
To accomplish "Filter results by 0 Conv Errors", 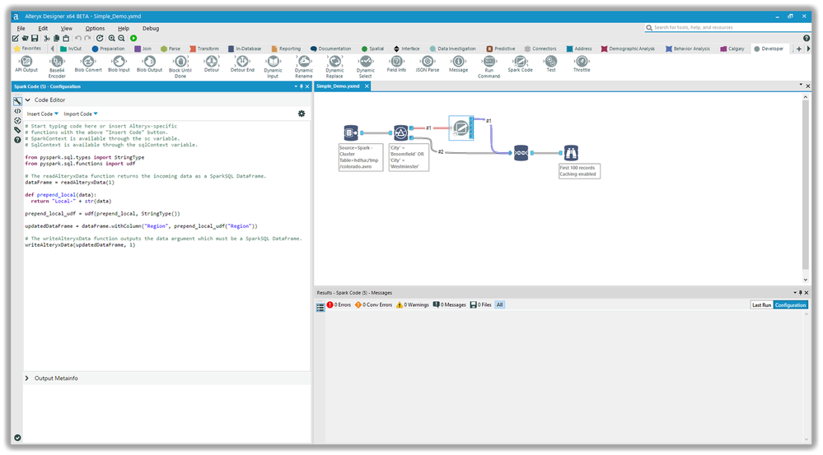I will tap(374, 304).
